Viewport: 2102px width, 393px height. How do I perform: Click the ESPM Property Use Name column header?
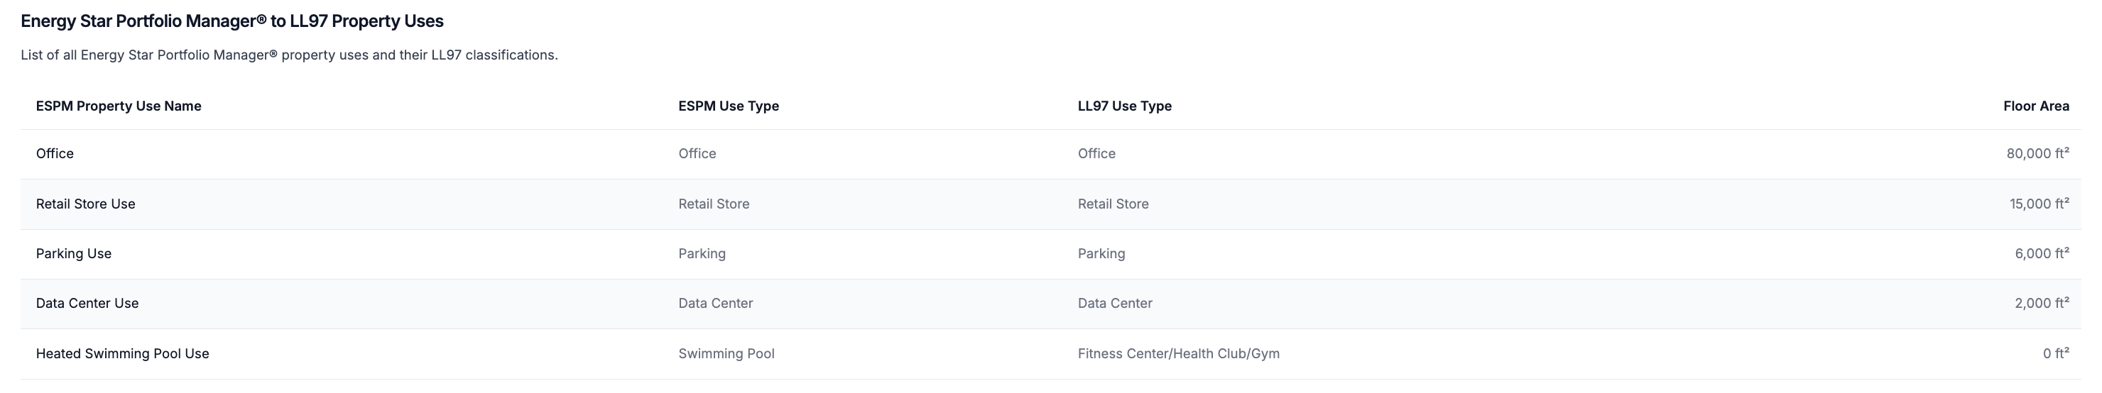click(x=119, y=106)
